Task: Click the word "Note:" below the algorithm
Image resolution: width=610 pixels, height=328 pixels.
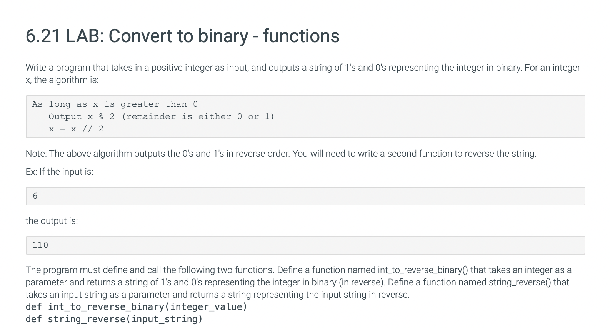Action: (36, 154)
